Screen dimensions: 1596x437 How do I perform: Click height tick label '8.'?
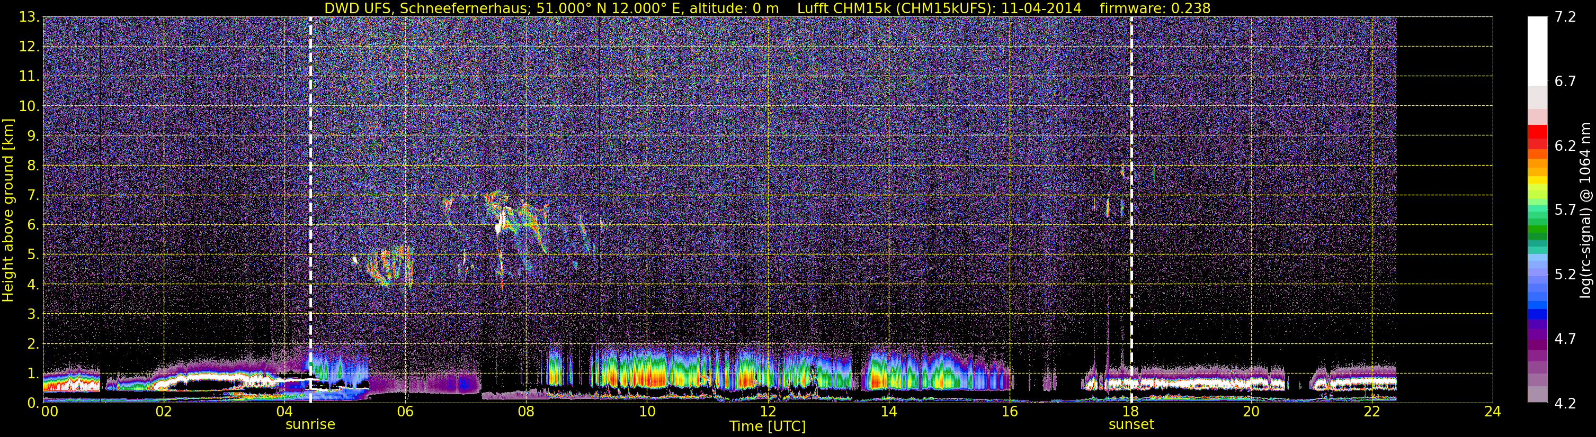tap(33, 166)
